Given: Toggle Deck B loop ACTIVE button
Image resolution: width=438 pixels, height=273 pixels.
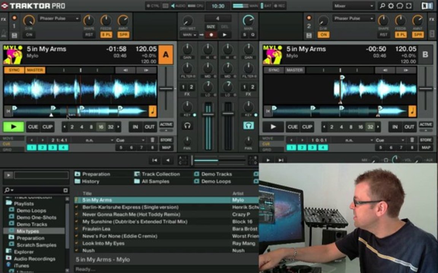Looking at the screenshot, I should [426, 124].
